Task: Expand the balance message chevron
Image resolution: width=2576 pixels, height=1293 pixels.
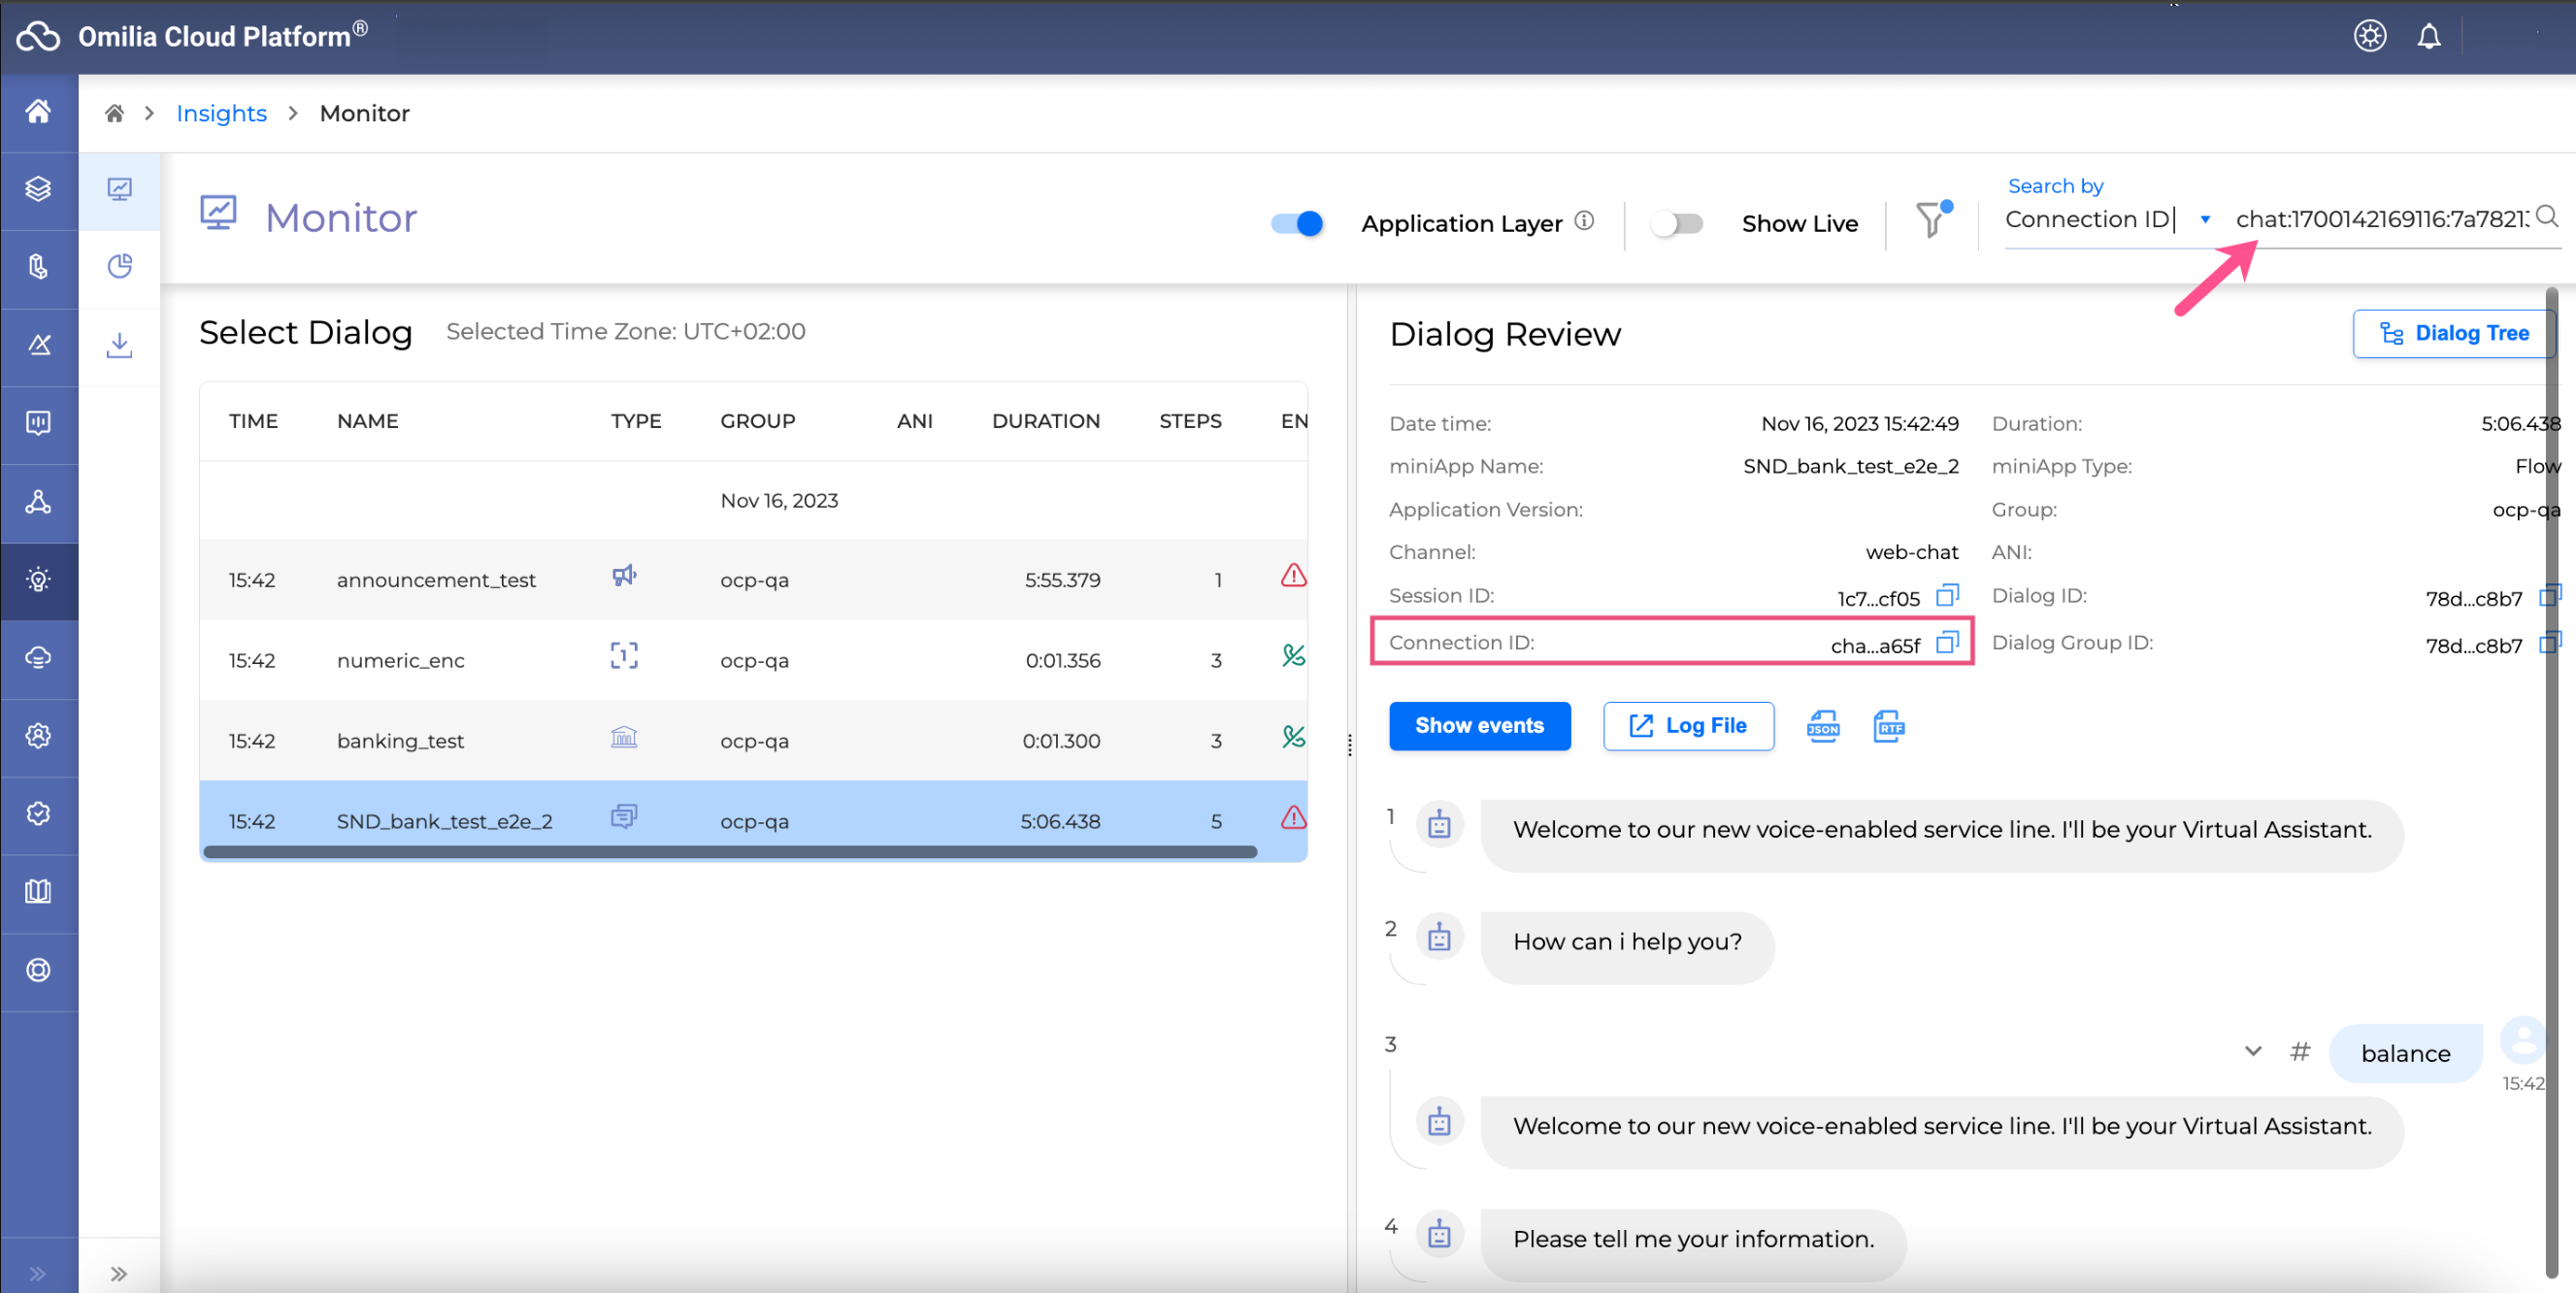Action: pos(2252,1051)
